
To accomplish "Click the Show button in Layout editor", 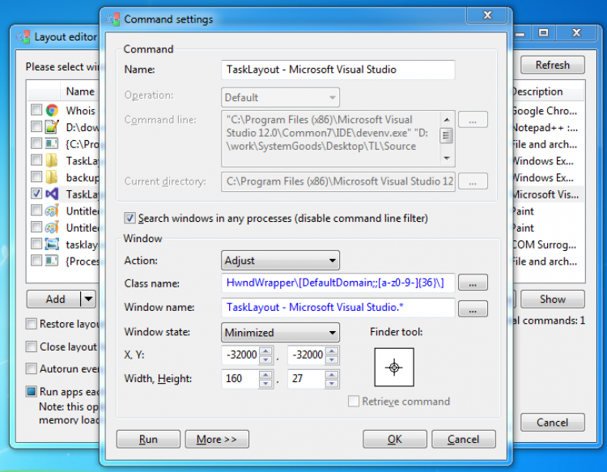I will [x=553, y=299].
